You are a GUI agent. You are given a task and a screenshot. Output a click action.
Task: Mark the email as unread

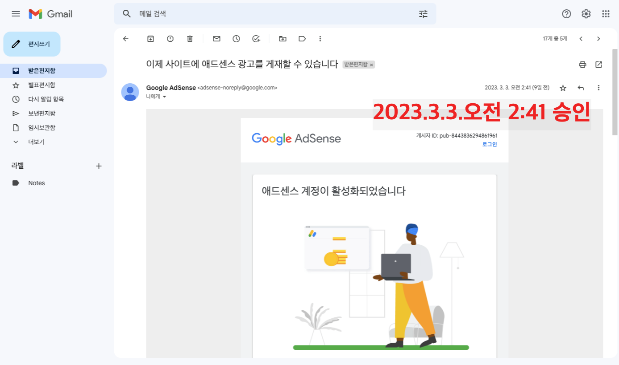tap(216, 39)
